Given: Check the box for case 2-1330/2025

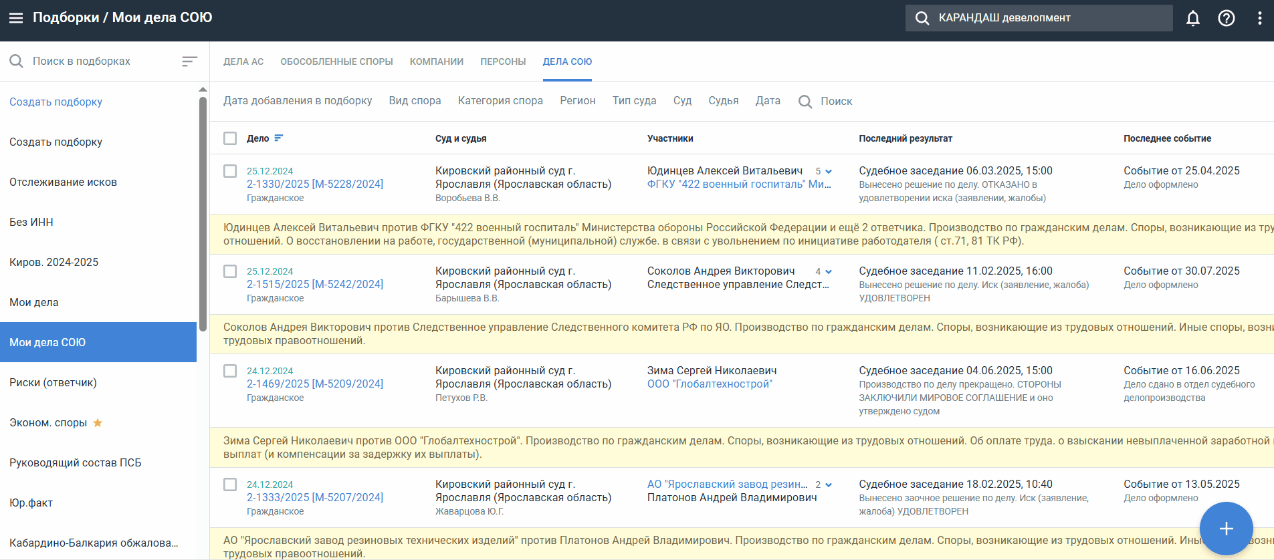Looking at the screenshot, I should [230, 171].
